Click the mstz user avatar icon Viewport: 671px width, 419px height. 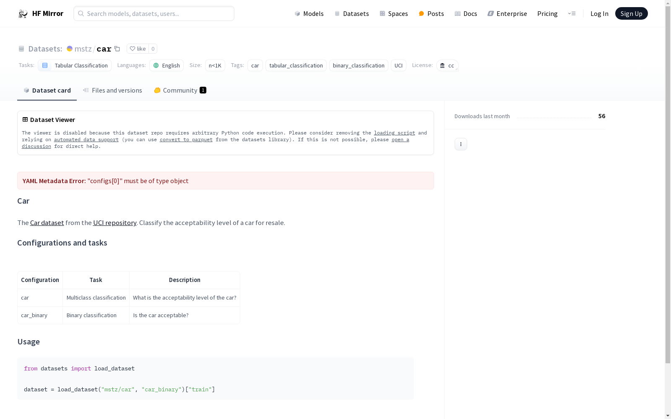[x=70, y=49]
